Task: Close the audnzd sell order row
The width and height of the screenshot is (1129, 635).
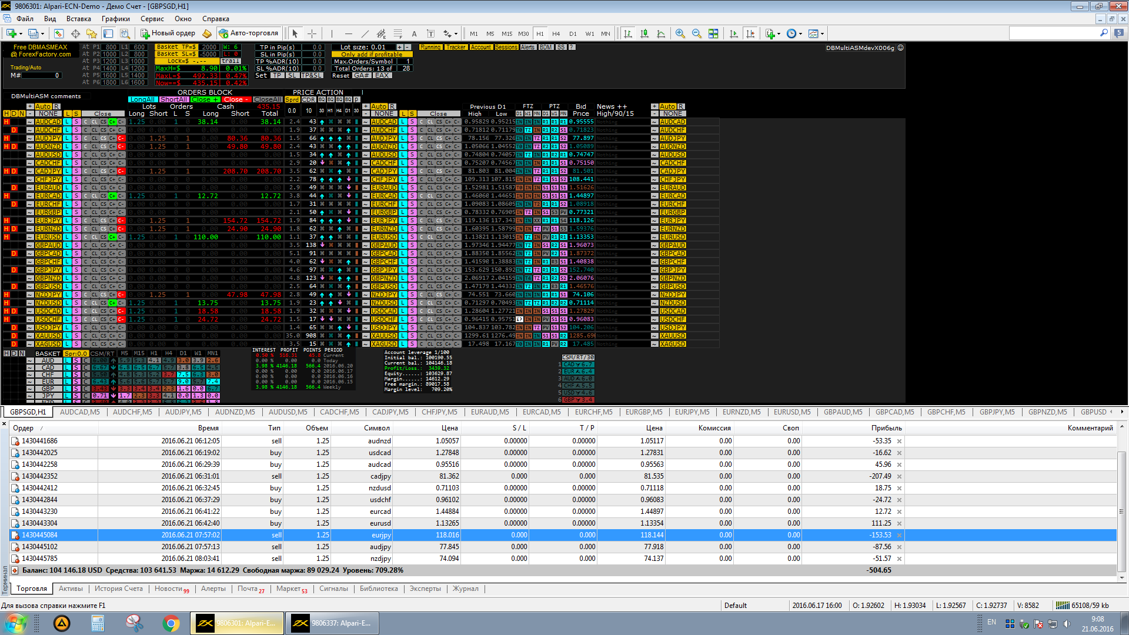Action: tap(899, 441)
